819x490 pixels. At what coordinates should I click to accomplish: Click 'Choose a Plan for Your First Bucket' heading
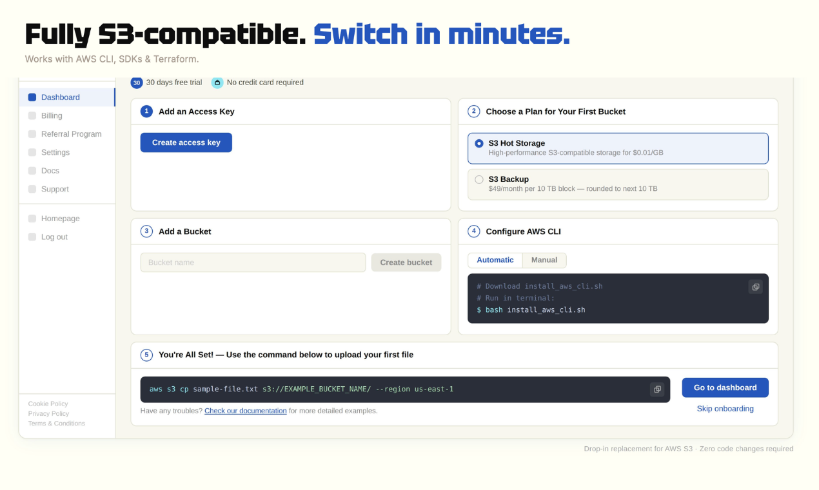pos(556,112)
